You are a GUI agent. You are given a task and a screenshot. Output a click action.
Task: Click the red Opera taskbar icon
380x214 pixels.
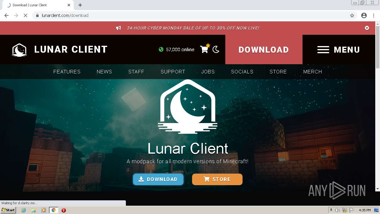coord(64,210)
